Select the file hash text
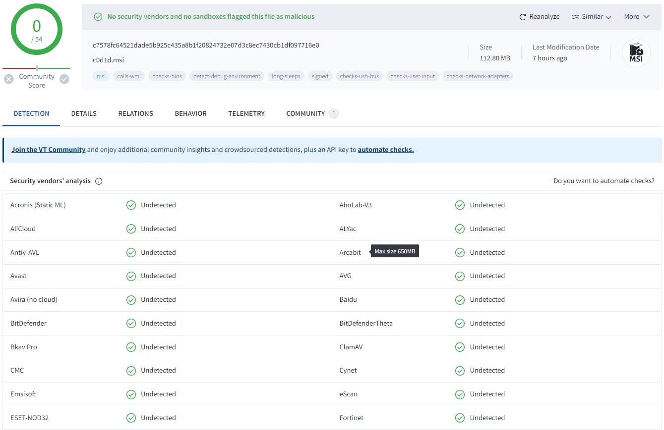The width and height of the screenshot is (664, 430). 206,45
